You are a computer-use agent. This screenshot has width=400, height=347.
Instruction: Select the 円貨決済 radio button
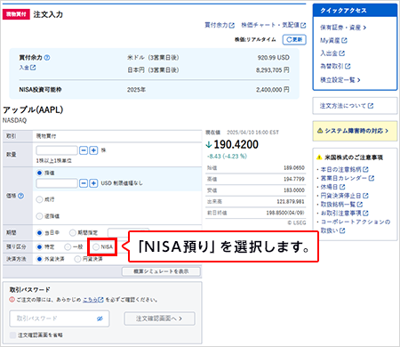click(77, 259)
